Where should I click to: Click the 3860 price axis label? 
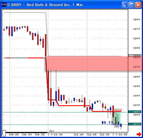tap(137, 77)
